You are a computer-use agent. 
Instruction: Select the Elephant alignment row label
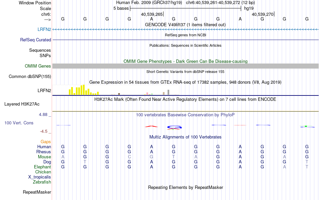[43, 167]
